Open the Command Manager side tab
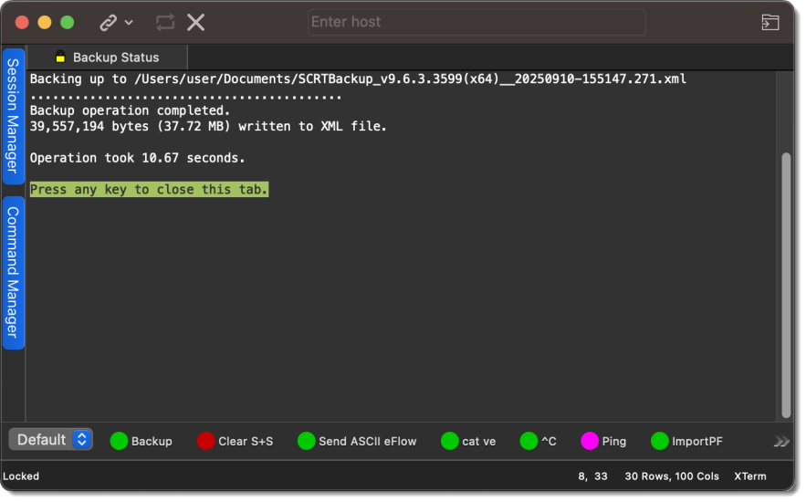This screenshot has height=502, width=806. point(13,272)
